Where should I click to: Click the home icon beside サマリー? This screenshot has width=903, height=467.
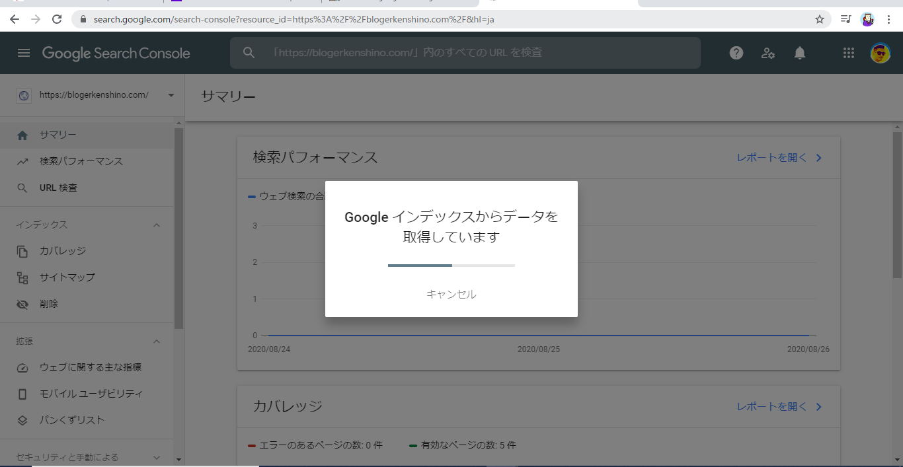tap(22, 135)
